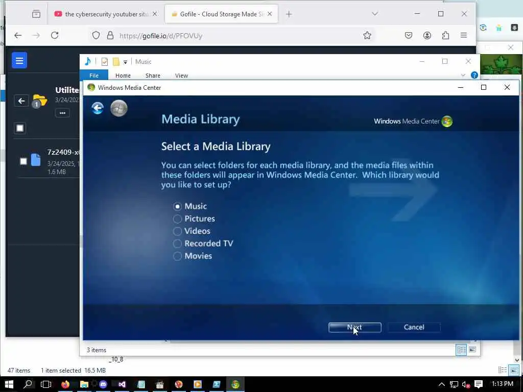Open Windows taskbar search
Image resolution: width=523 pixels, height=392 pixels.
click(29, 384)
